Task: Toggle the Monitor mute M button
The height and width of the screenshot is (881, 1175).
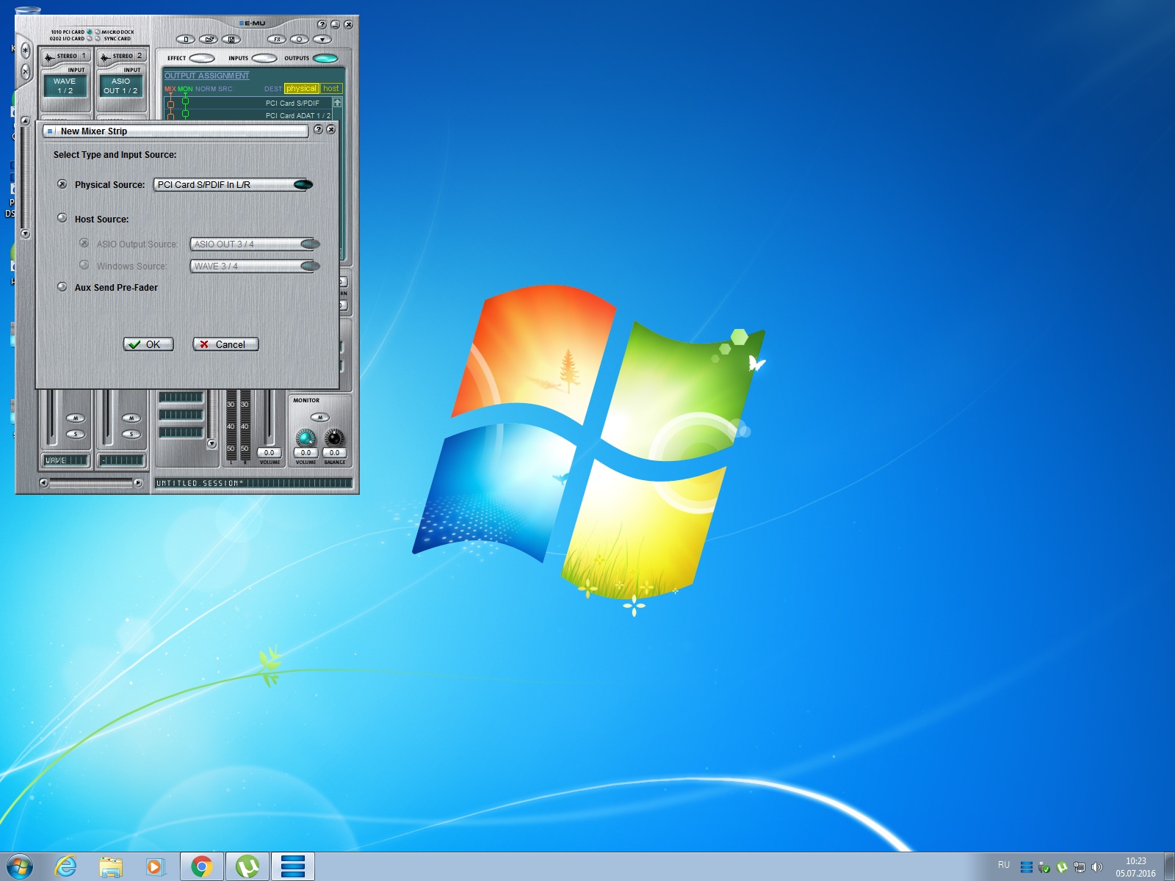Action: 320,417
